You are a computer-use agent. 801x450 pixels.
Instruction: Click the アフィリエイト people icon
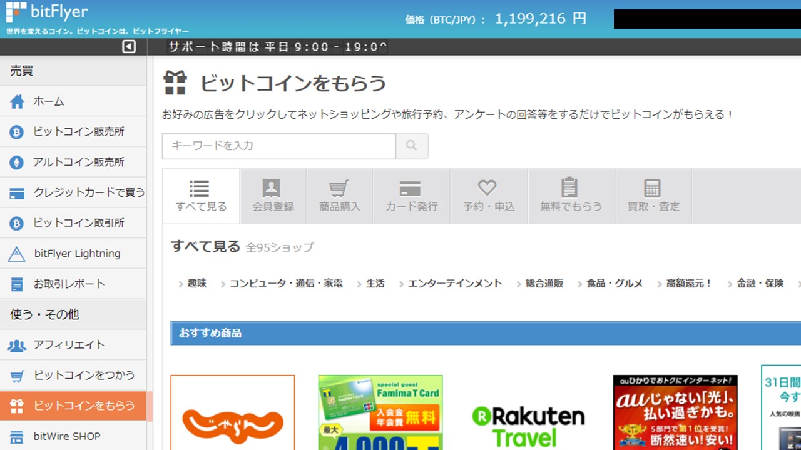pyautogui.click(x=18, y=345)
